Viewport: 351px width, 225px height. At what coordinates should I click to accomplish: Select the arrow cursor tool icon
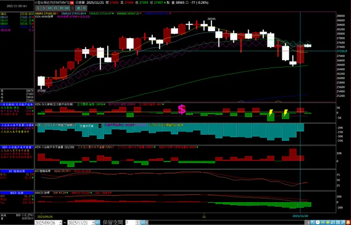tap(313, 222)
